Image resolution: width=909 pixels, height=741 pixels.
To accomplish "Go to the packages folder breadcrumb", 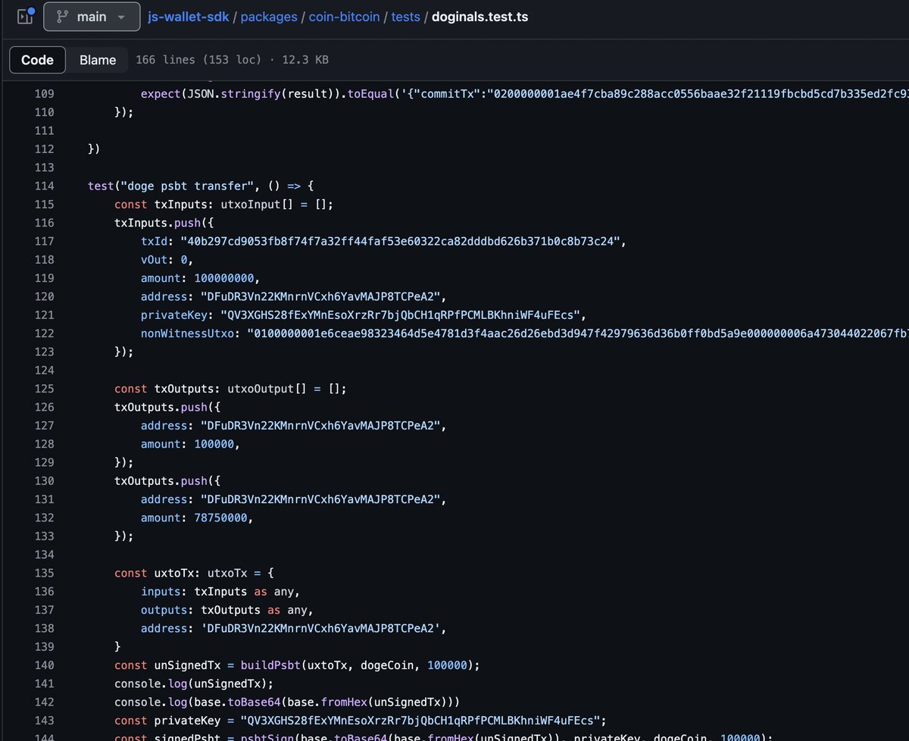I will [269, 16].
